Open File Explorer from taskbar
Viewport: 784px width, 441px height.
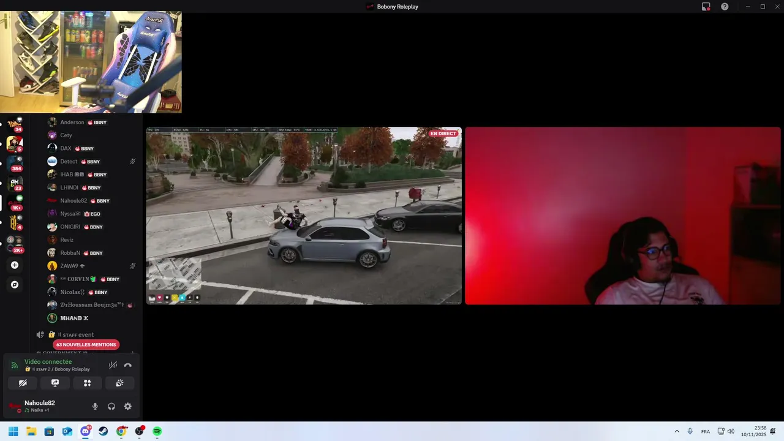31,431
